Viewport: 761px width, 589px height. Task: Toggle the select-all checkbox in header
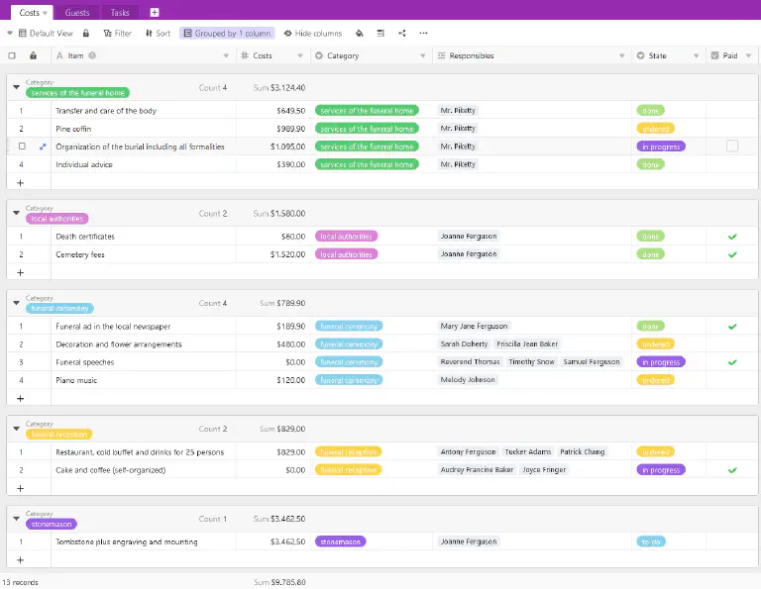(x=12, y=55)
